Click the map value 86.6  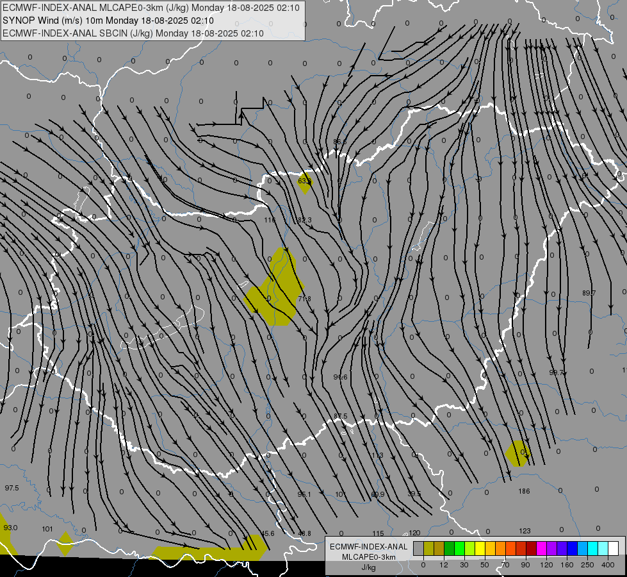[x=340, y=142]
